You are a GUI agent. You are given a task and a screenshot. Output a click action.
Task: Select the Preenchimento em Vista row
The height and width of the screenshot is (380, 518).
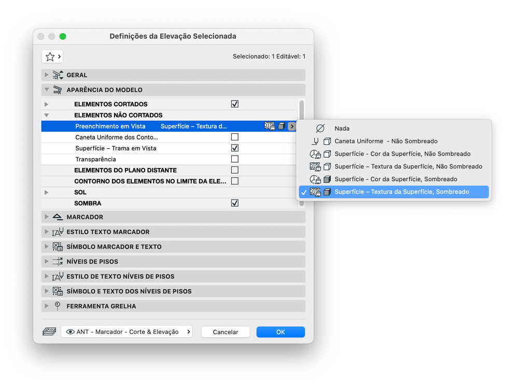pyautogui.click(x=169, y=126)
